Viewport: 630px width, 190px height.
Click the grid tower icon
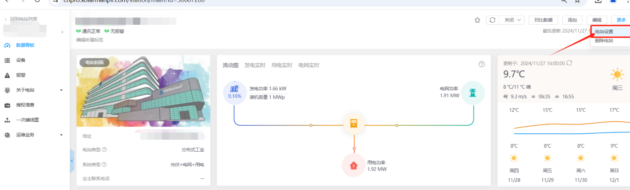pos(473,93)
